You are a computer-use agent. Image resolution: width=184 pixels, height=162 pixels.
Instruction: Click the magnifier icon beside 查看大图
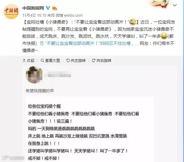(x=42, y=60)
